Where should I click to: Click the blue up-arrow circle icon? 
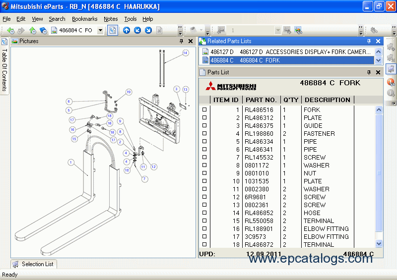pos(127,30)
